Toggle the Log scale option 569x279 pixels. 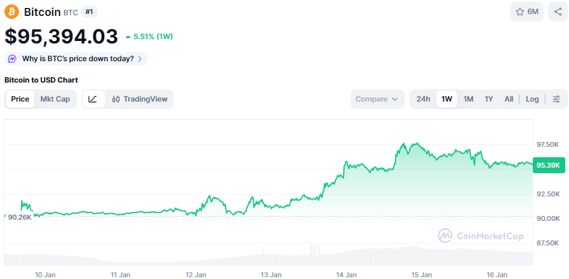(532, 99)
